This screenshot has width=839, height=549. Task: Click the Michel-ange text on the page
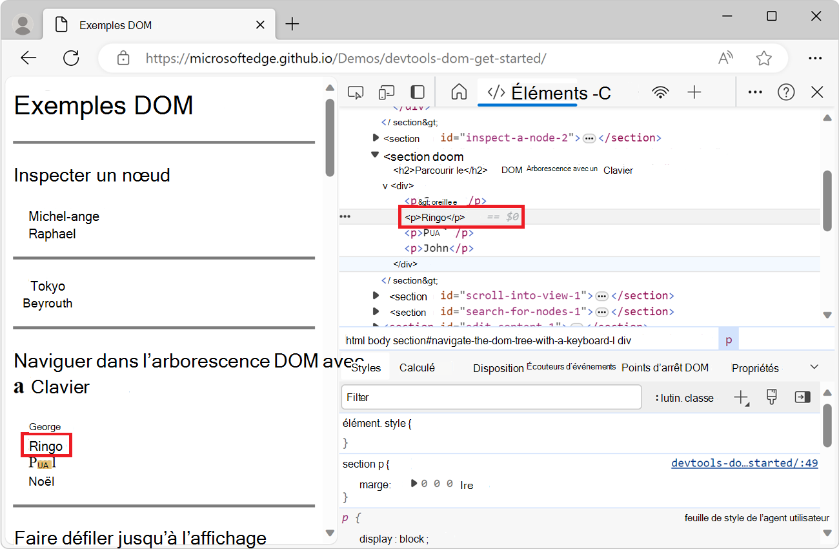pos(64,216)
